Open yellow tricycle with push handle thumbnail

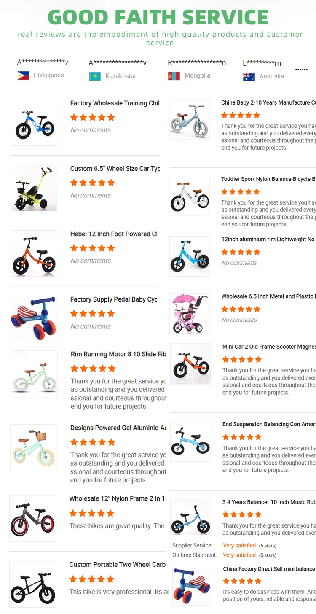[34, 188]
